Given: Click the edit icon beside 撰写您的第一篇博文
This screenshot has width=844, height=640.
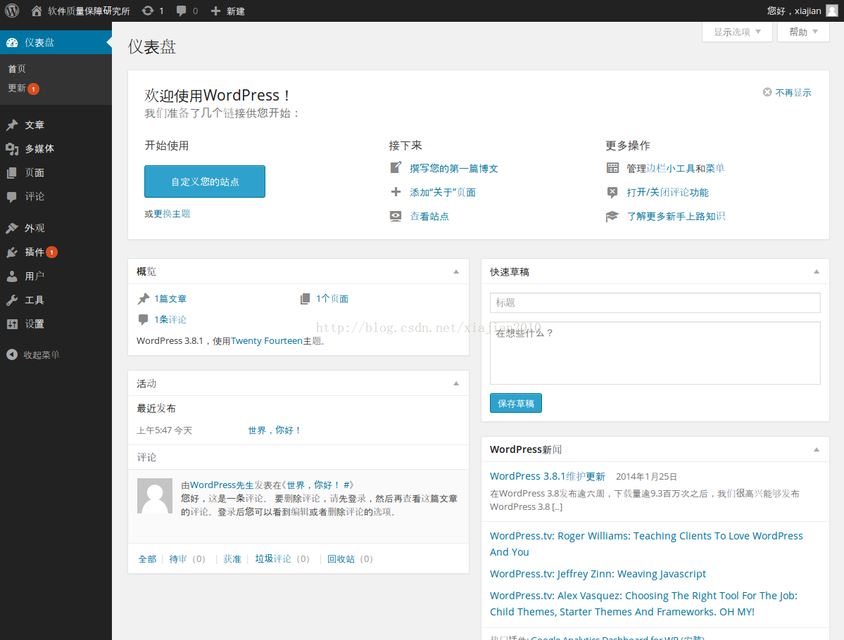Looking at the screenshot, I should [x=396, y=168].
